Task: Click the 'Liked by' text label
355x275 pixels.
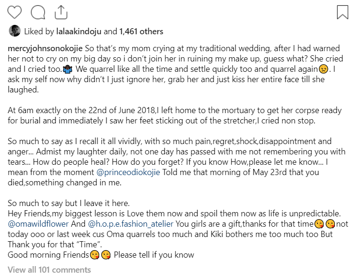Action: [39, 32]
